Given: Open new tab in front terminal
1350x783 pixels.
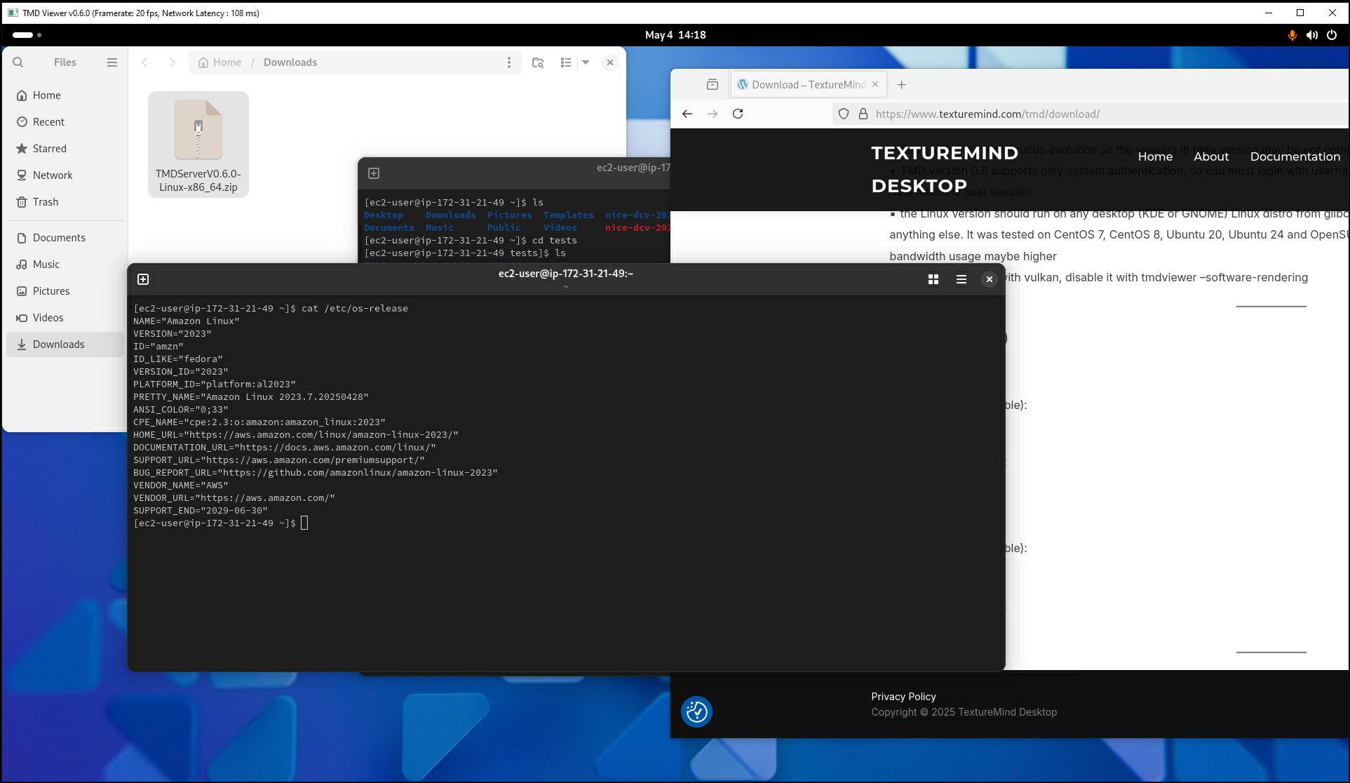Looking at the screenshot, I should click(x=143, y=279).
